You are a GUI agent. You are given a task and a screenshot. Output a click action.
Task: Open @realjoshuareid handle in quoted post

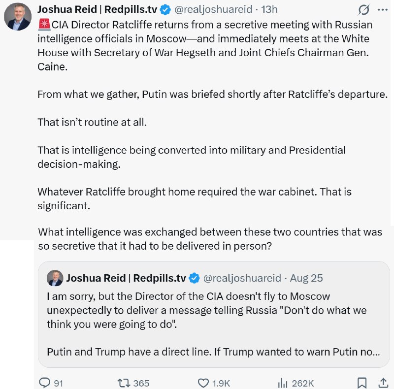(242, 278)
